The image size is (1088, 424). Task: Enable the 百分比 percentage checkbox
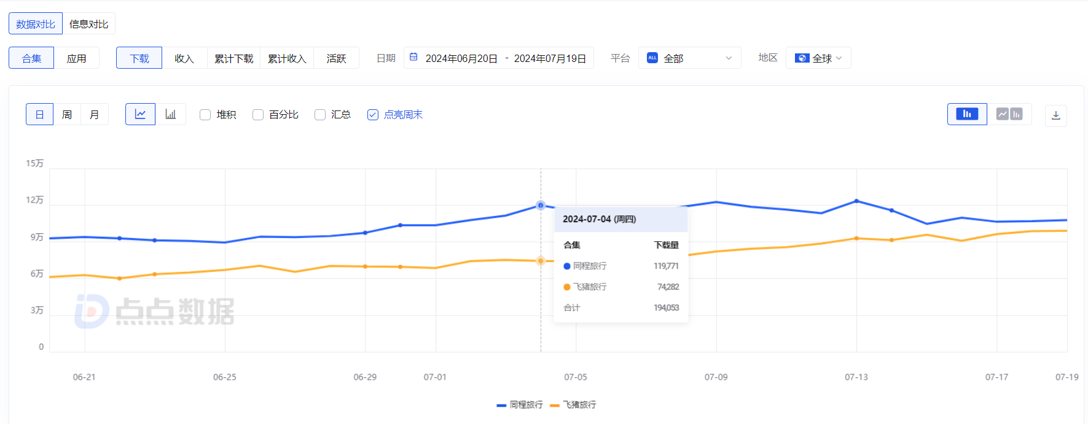258,115
